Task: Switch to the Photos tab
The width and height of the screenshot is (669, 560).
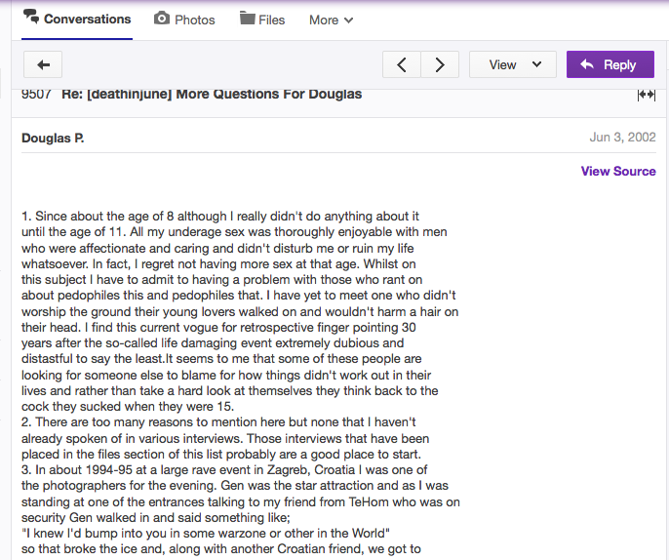Action: (184, 20)
